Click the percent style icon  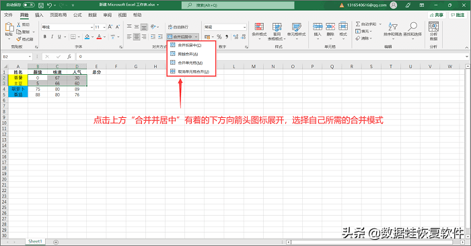[219, 36]
